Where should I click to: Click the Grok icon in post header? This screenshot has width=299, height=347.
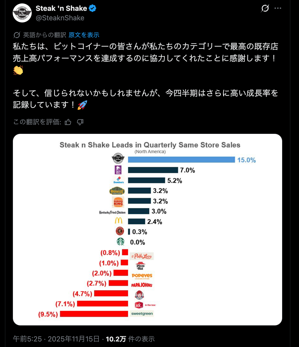click(265, 8)
